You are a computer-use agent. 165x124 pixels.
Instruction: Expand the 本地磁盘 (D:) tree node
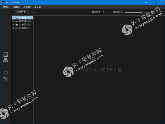[x=13, y=21]
